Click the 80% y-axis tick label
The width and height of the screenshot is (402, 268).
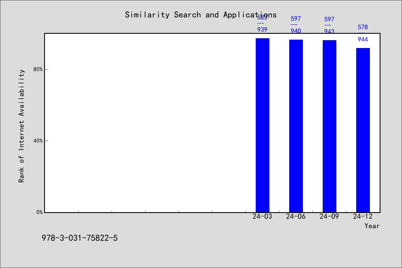tap(38, 69)
